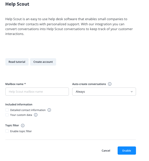Image resolution: width=149 pixels, height=161 pixels.
Task: Click info icon beside Auto-create conversations
Action: pos(110,84)
